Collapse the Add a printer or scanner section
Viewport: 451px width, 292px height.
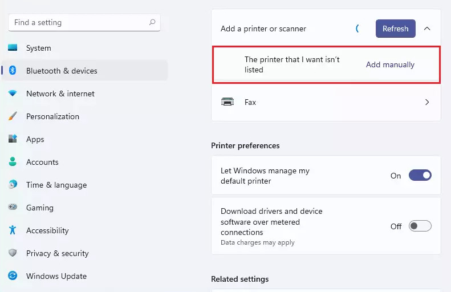pyautogui.click(x=427, y=29)
